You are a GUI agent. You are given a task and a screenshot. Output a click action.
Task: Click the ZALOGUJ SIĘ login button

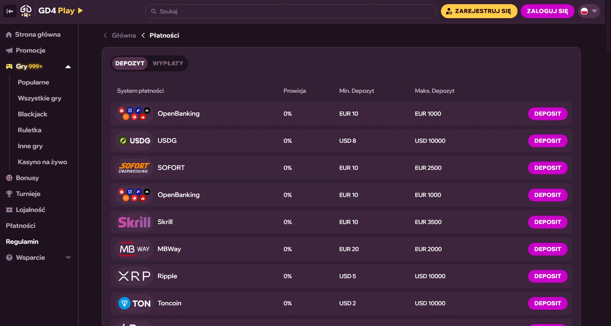point(547,11)
